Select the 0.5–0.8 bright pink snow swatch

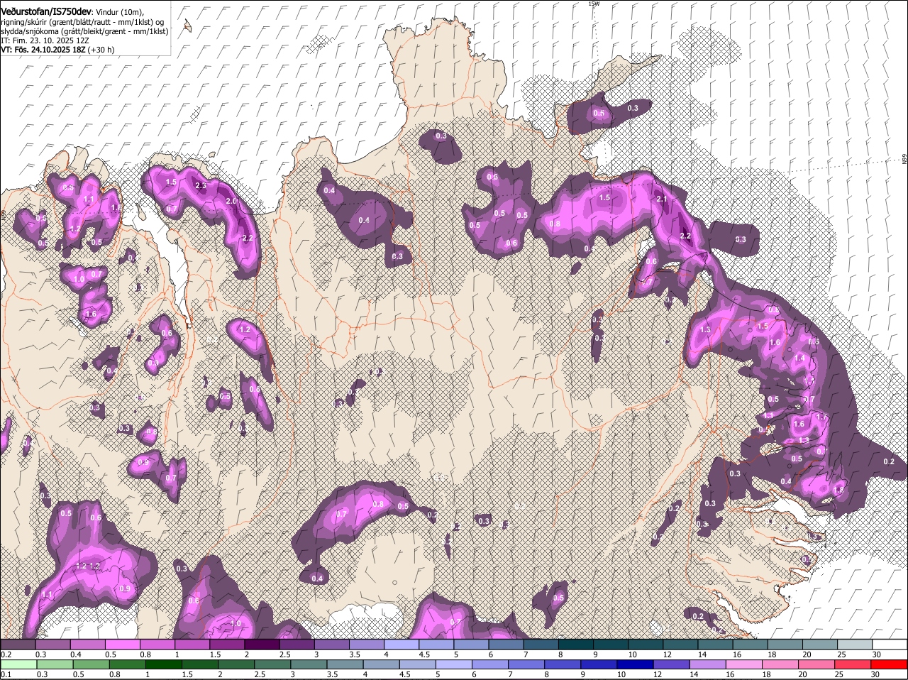[123, 644]
